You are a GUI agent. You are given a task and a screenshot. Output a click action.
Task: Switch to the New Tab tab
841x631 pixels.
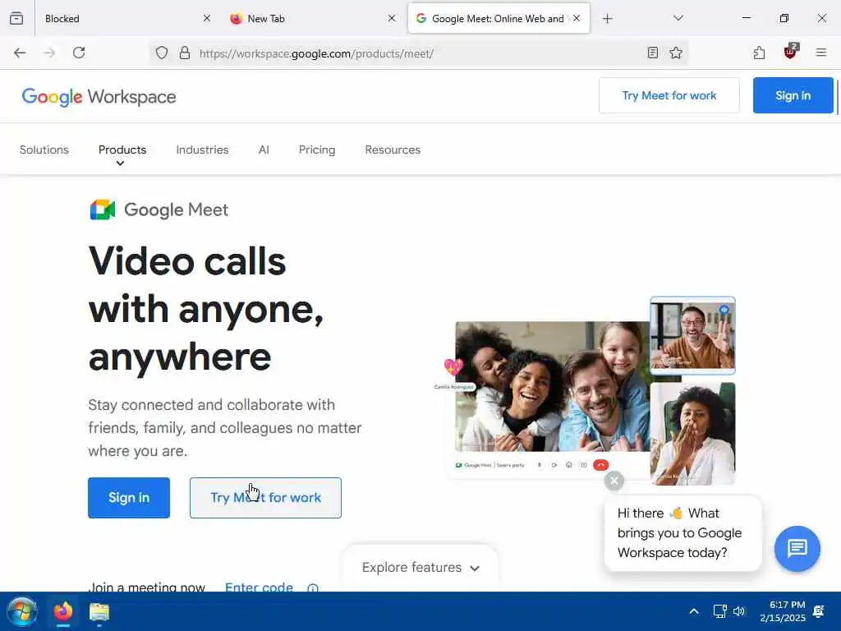pos(313,19)
